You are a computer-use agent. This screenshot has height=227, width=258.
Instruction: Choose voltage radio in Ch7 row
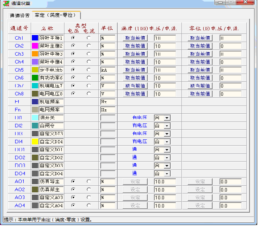[73, 86]
